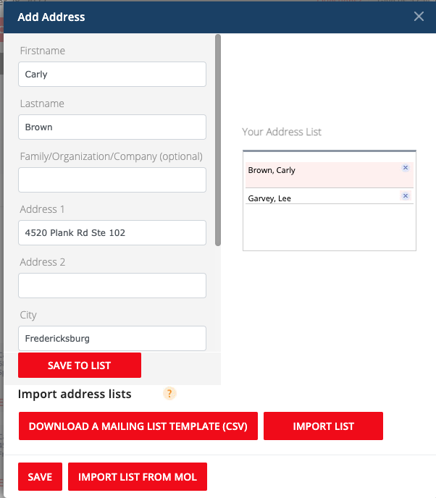Click the Address 1 input field
The height and width of the screenshot is (498, 436).
112,233
